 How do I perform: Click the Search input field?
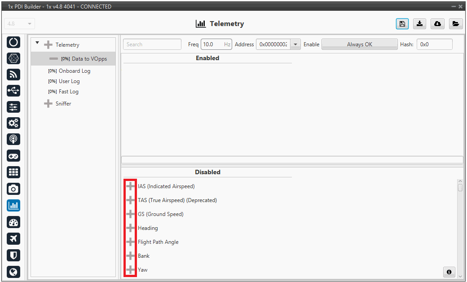point(152,44)
